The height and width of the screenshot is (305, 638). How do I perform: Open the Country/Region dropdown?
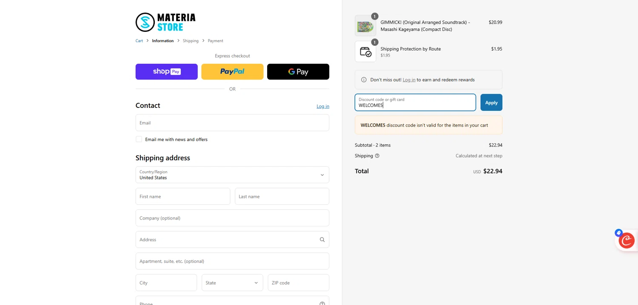pos(232,175)
